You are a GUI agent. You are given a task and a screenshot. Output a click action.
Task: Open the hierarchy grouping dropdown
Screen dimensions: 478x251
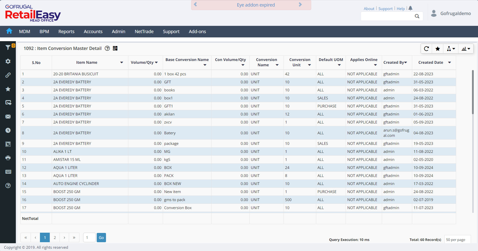[x=451, y=49]
